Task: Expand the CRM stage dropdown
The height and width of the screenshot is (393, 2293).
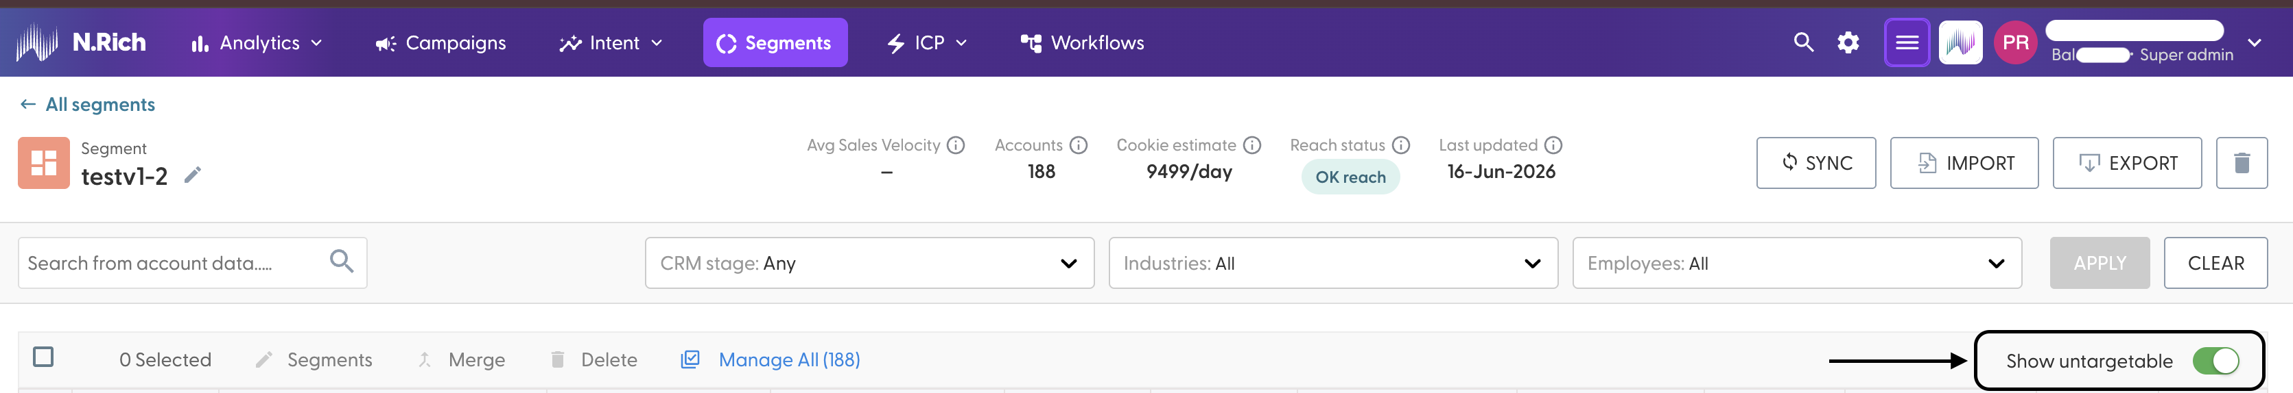Action: coord(869,263)
